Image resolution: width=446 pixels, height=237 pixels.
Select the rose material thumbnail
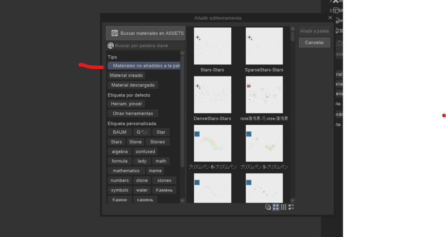pyautogui.click(x=264, y=95)
